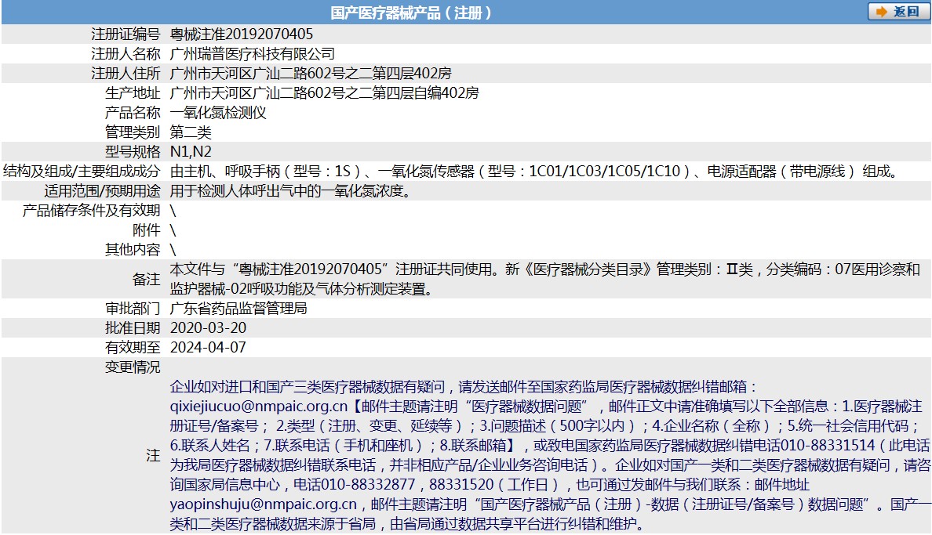Click management class value 第二类
Viewport: 932px width, 535px height.
[x=190, y=132]
